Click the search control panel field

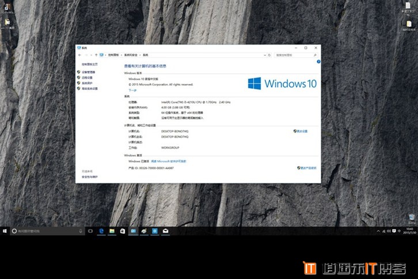click(x=295, y=55)
